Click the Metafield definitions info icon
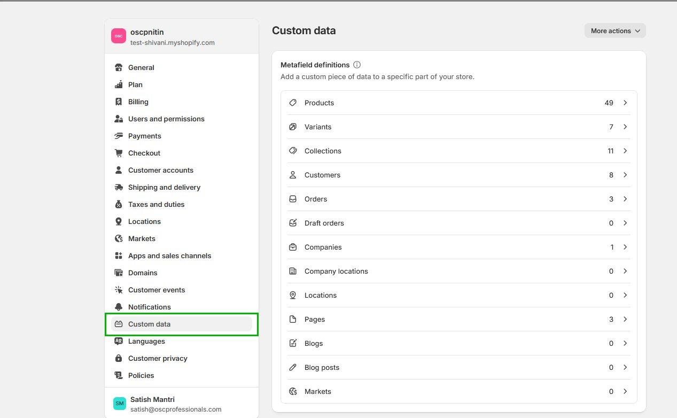Viewport: 677px width, 418px height. (x=357, y=65)
